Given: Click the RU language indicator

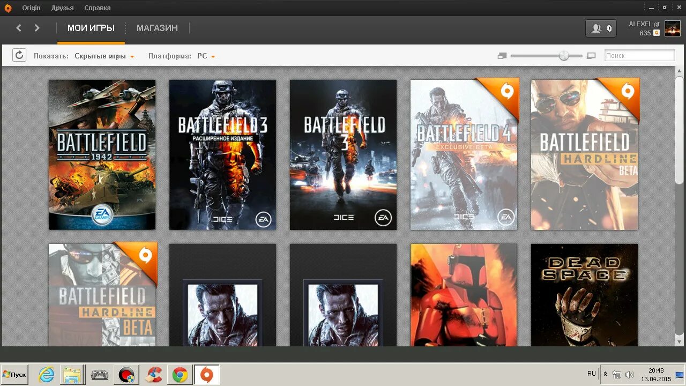Looking at the screenshot, I should (592, 374).
